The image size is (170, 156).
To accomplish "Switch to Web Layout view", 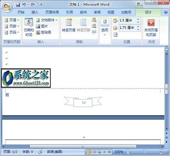I will pos(99,152).
